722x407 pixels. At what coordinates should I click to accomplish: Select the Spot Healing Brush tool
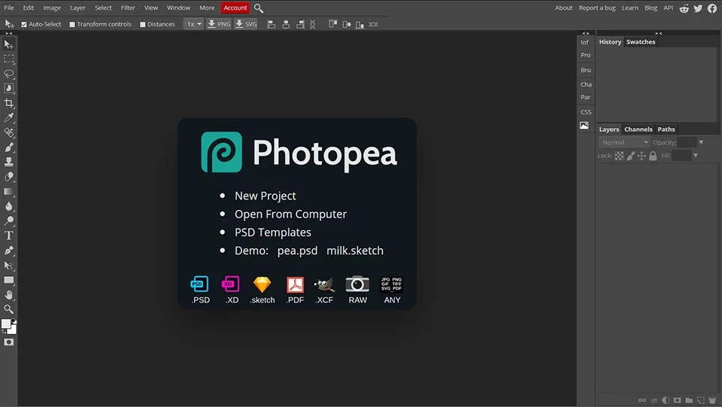point(9,132)
